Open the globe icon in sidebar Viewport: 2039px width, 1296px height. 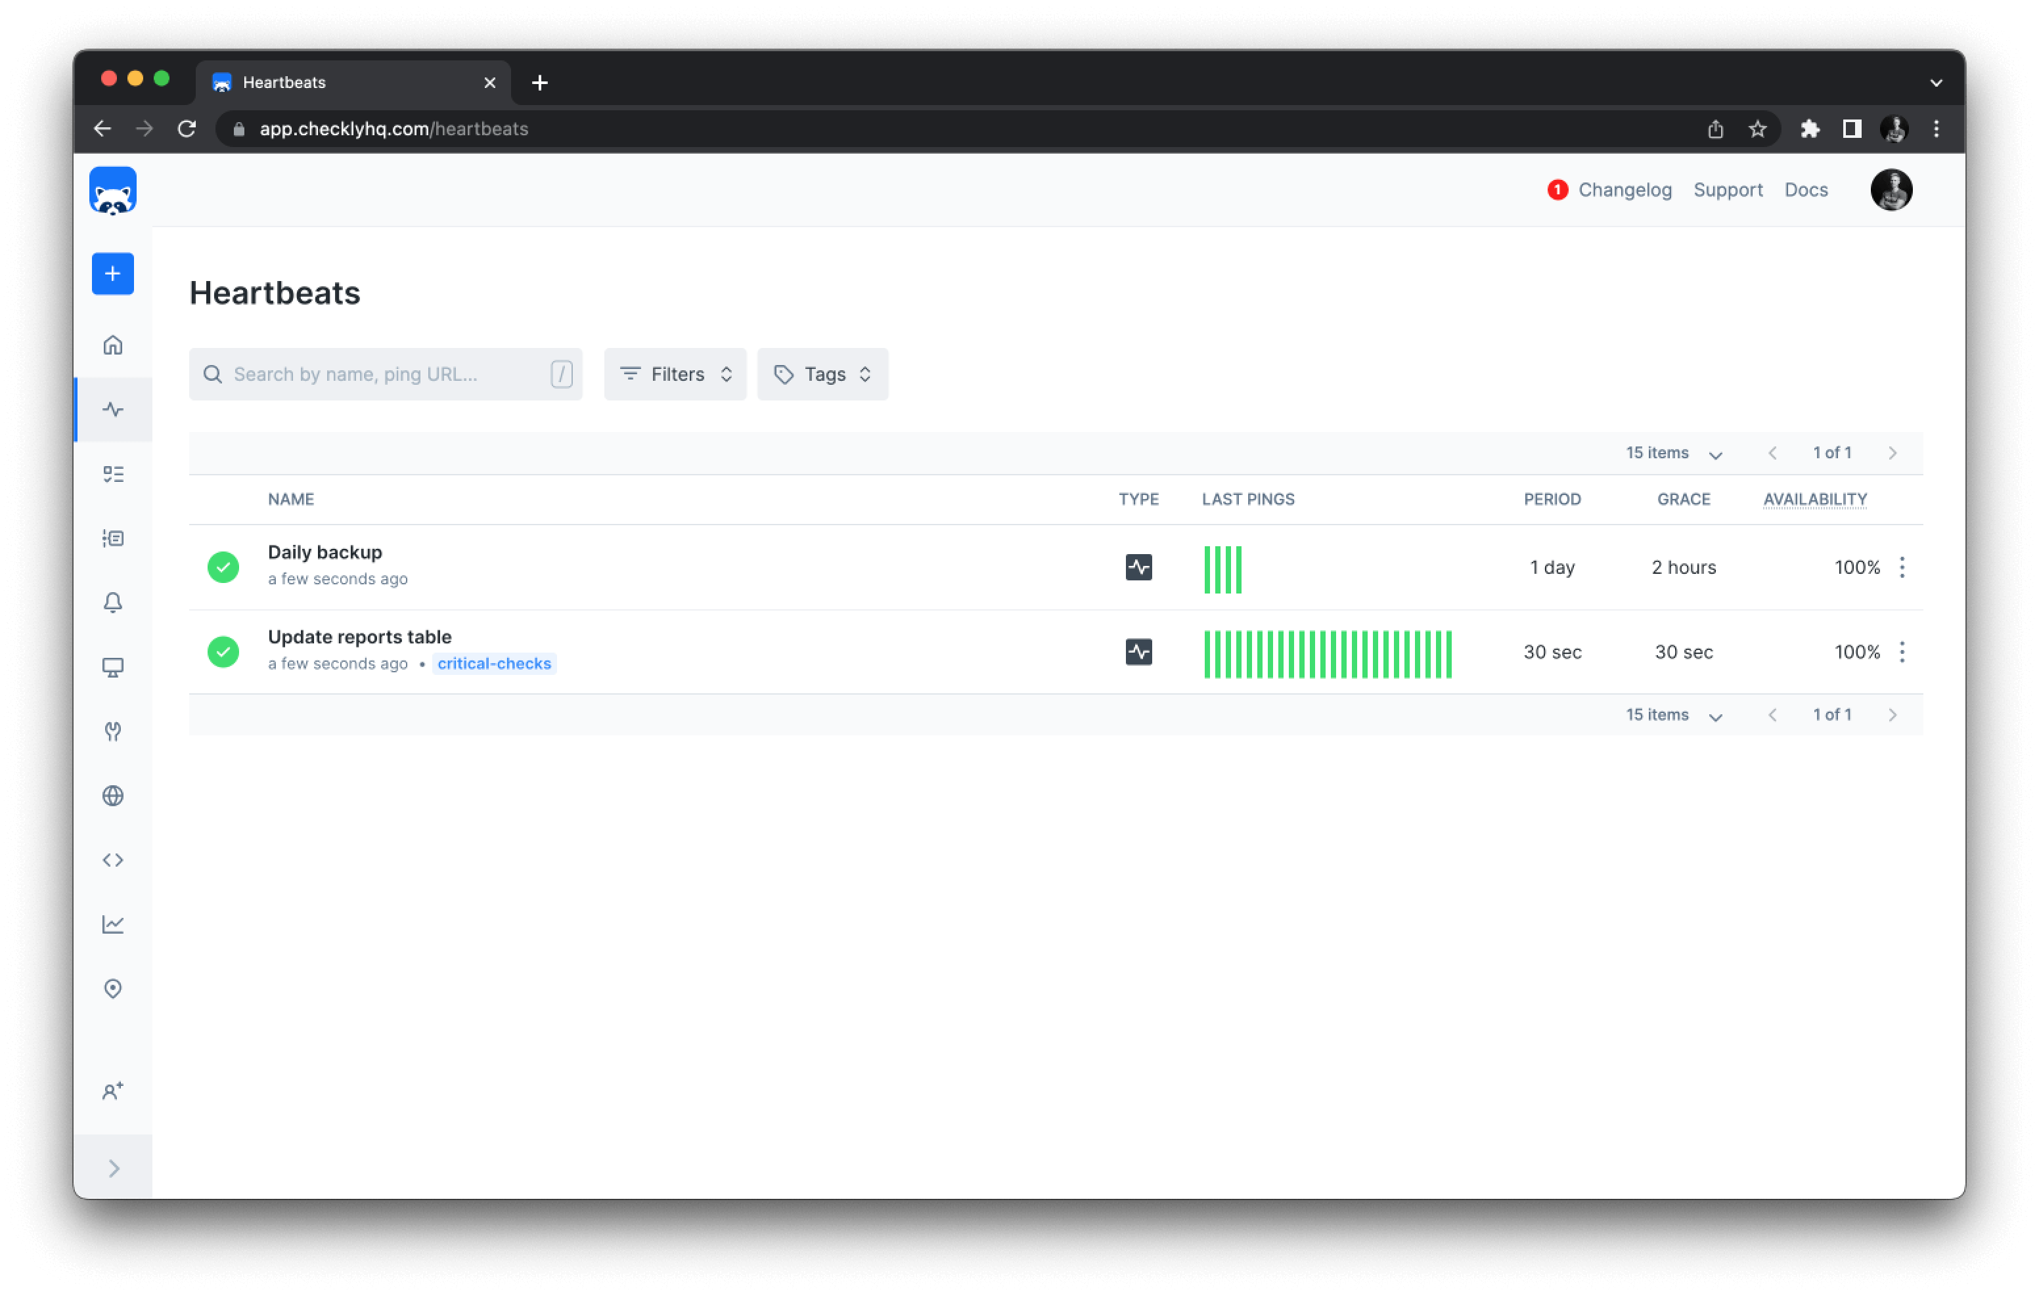[x=112, y=796]
